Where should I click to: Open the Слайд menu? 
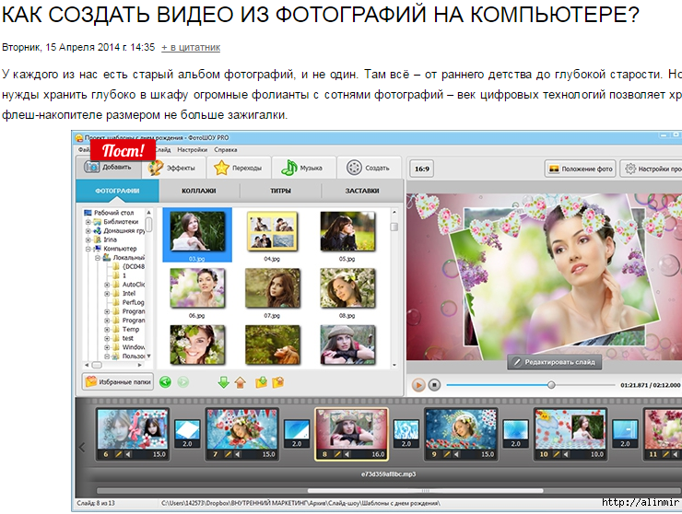pyautogui.click(x=163, y=149)
